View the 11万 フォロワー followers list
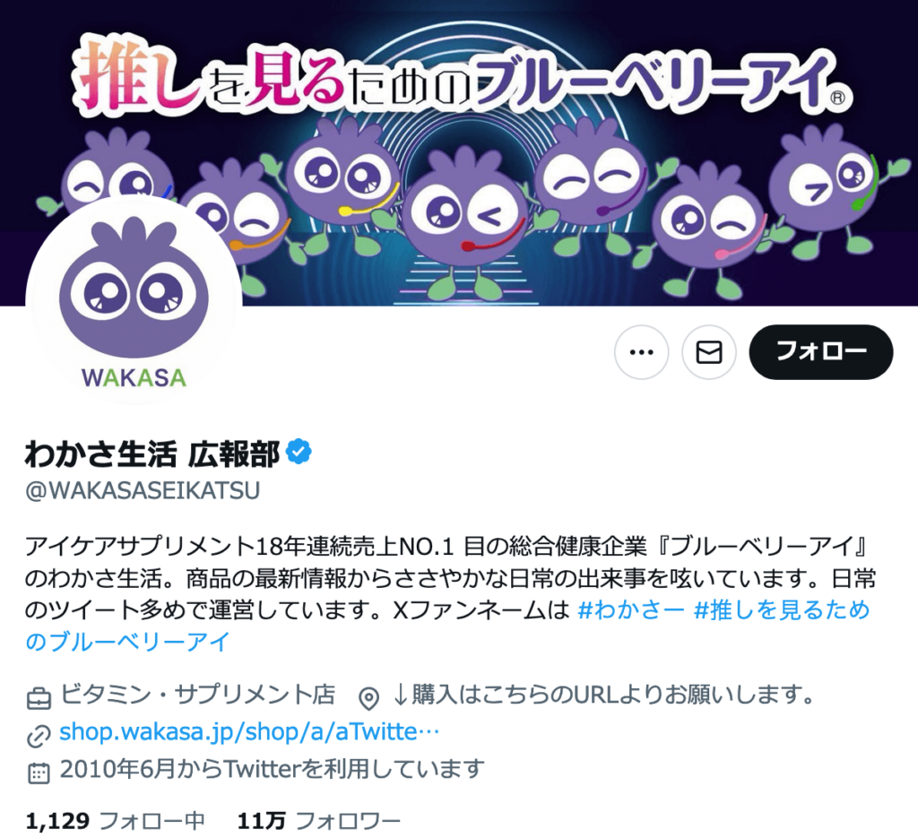This screenshot has width=918, height=838. (x=319, y=821)
